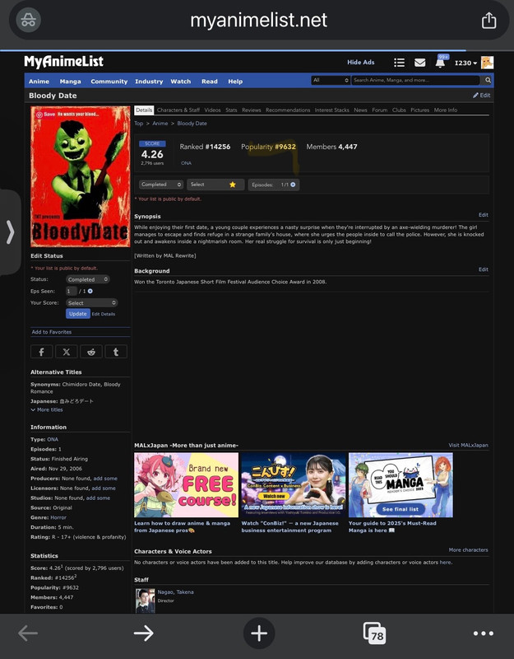Click the MyAnimeList logo
The image size is (514, 659).
tap(64, 62)
